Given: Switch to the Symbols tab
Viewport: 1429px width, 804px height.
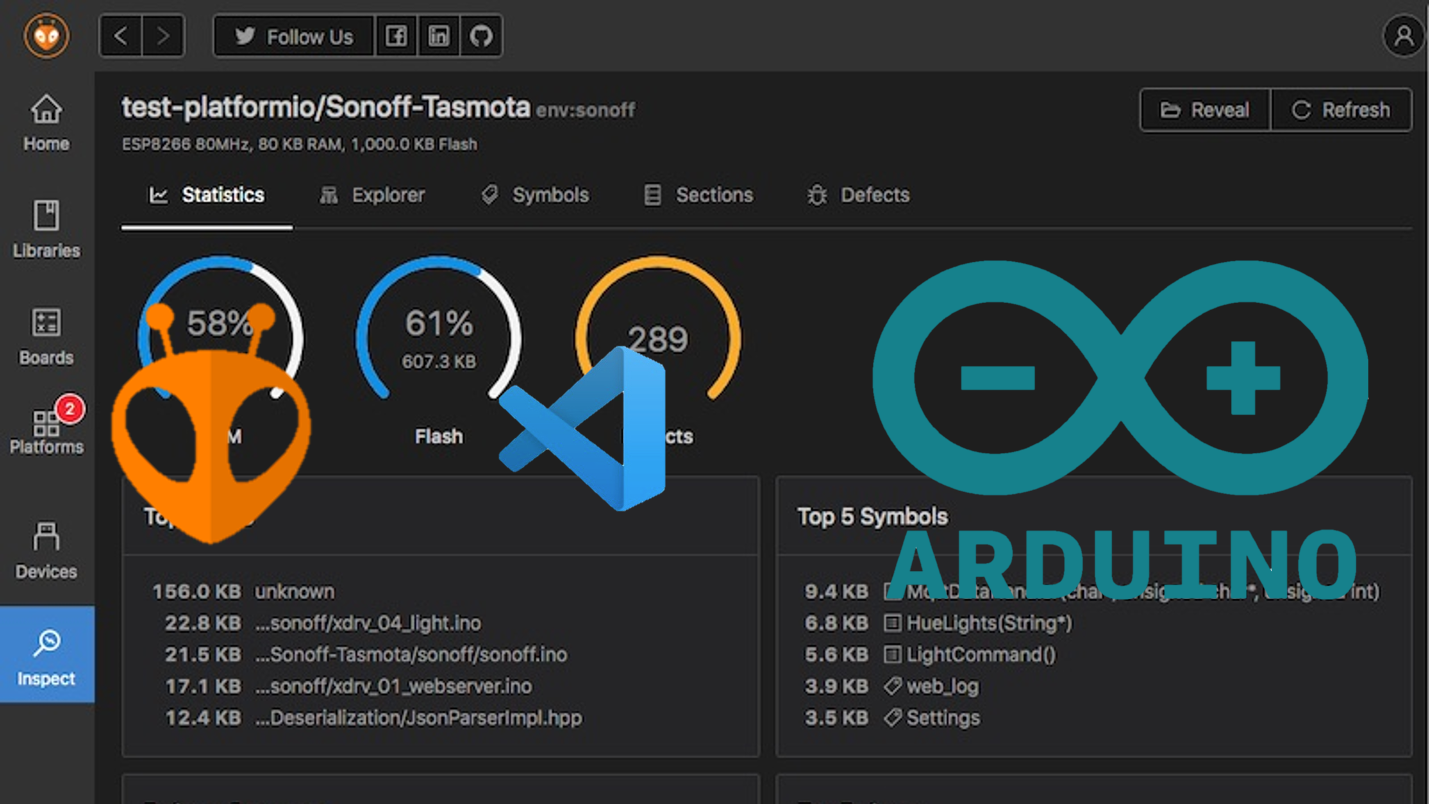Looking at the screenshot, I should (535, 195).
